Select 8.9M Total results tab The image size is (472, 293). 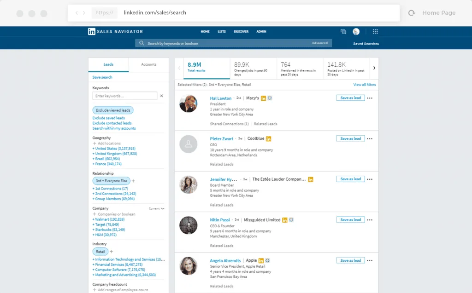click(x=206, y=68)
